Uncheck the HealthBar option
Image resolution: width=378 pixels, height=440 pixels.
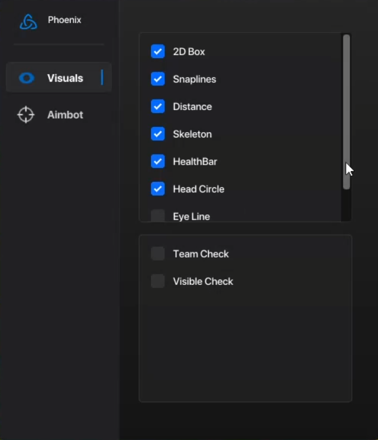pos(158,161)
